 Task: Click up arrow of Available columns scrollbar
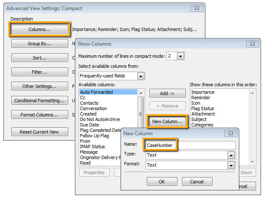point(141,93)
